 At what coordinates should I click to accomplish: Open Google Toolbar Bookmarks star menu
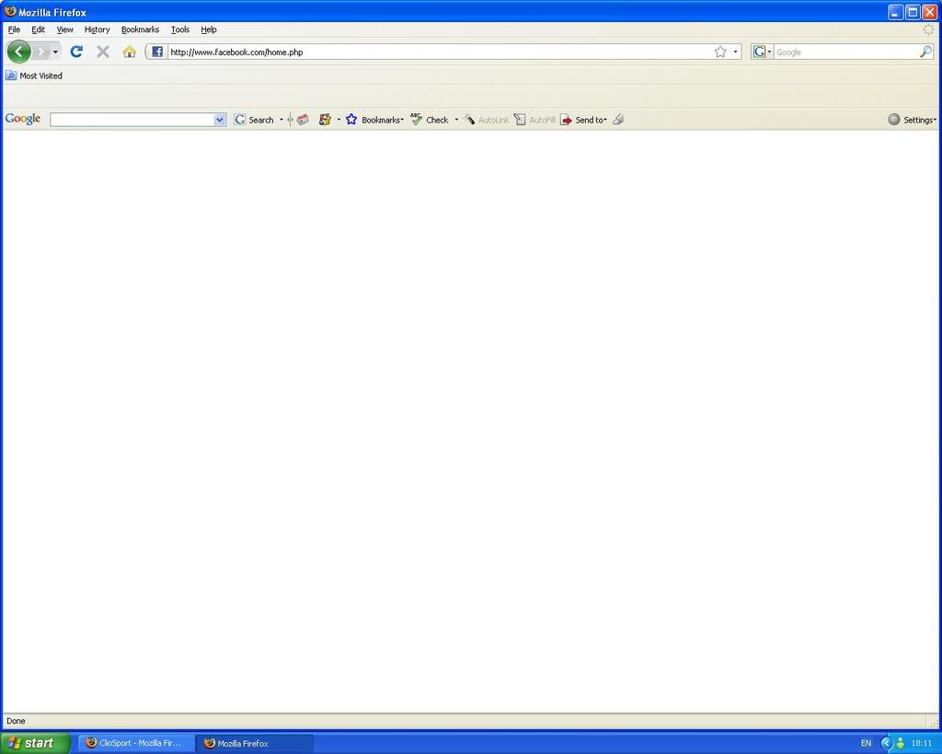[x=373, y=120]
